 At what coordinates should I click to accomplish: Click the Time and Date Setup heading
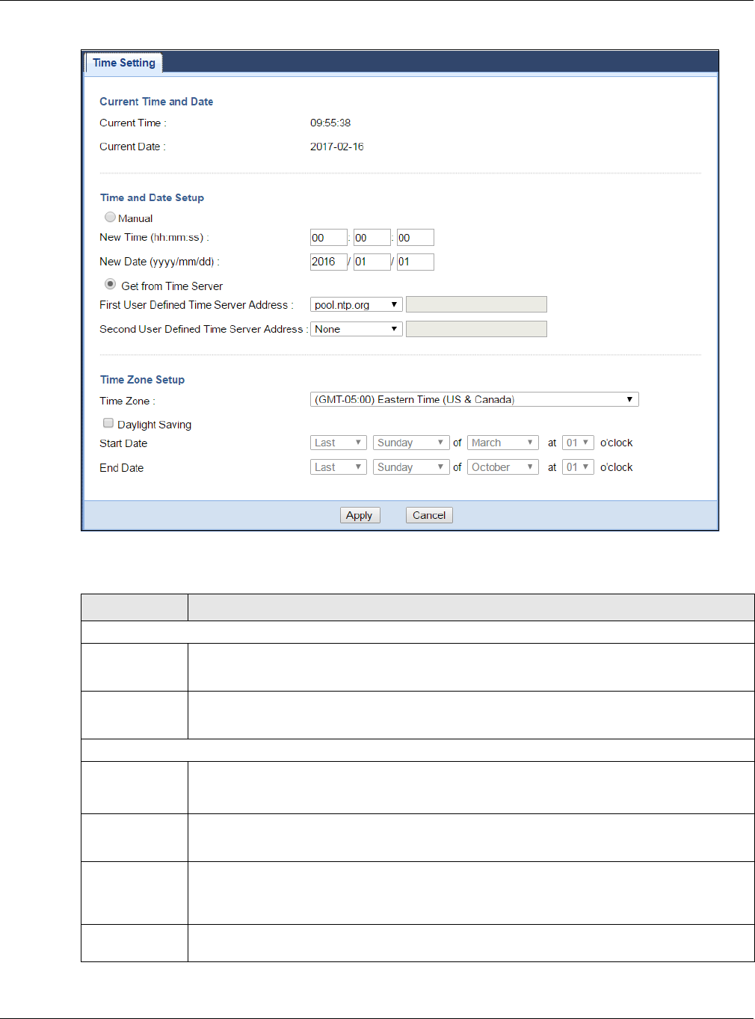tap(152, 197)
